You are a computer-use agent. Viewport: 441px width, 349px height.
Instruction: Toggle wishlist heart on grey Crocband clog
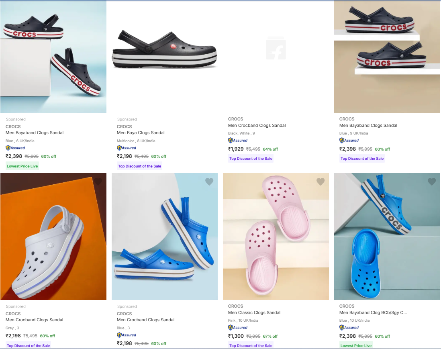pyautogui.click(x=98, y=182)
